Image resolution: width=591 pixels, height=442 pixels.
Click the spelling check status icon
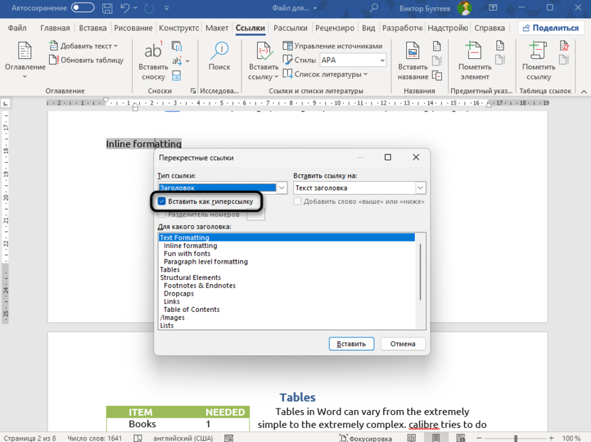[x=138, y=438]
